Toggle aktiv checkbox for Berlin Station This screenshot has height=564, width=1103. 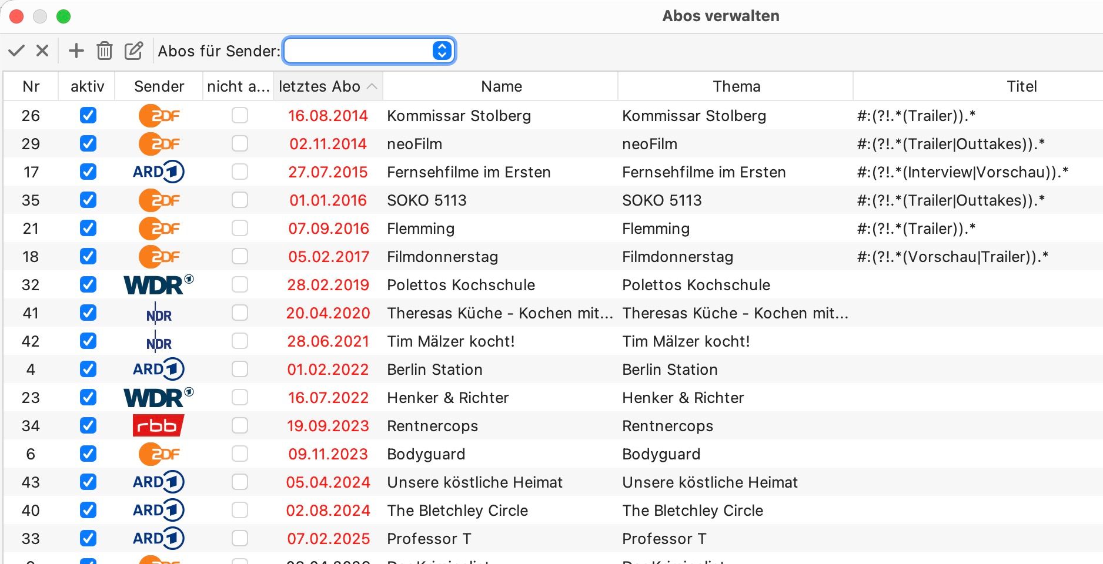point(88,370)
